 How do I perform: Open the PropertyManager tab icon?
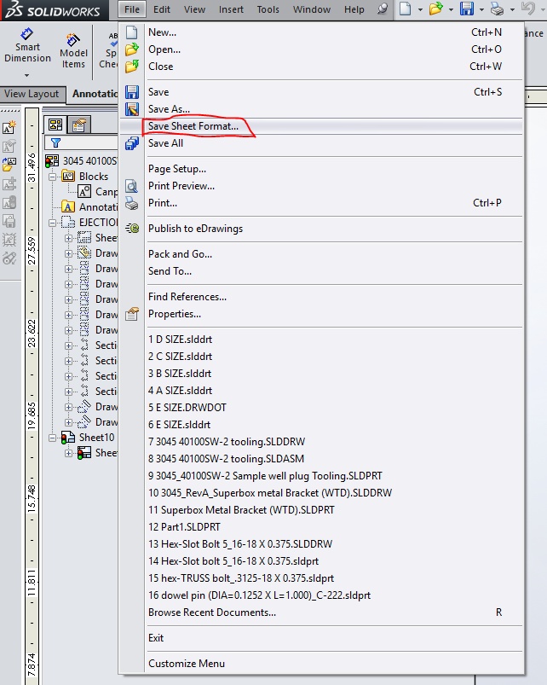(x=79, y=125)
